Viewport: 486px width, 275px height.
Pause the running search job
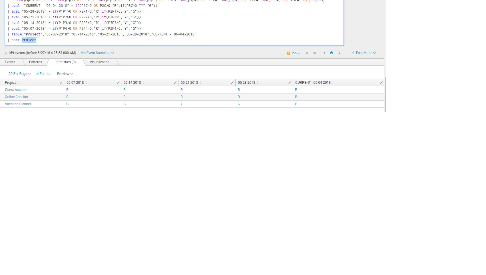307,53
